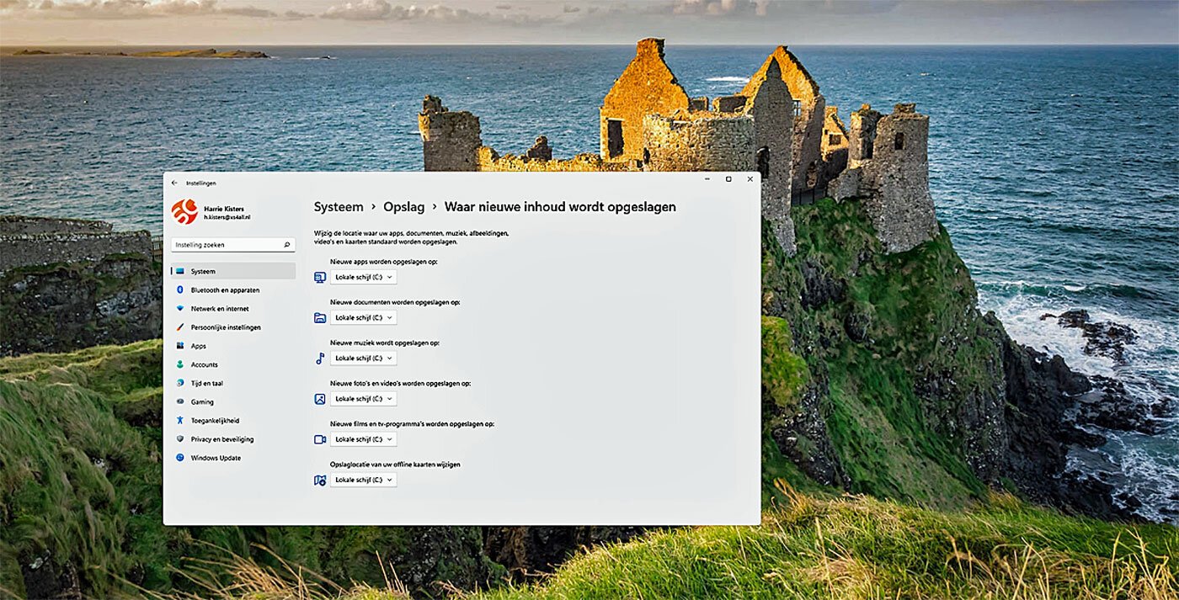Click the back arrow in Instellingen title bar

click(x=174, y=183)
